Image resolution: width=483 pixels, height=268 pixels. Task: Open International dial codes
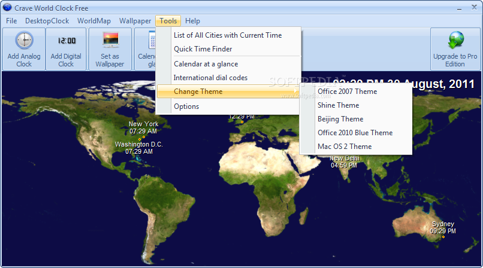pyautogui.click(x=228, y=78)
